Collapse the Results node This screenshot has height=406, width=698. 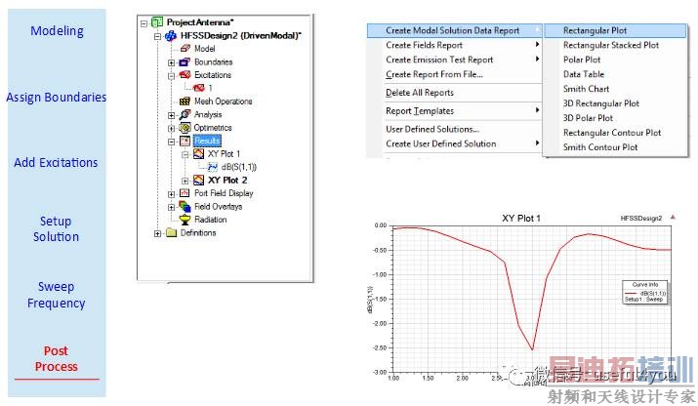(x=172, y=142)
